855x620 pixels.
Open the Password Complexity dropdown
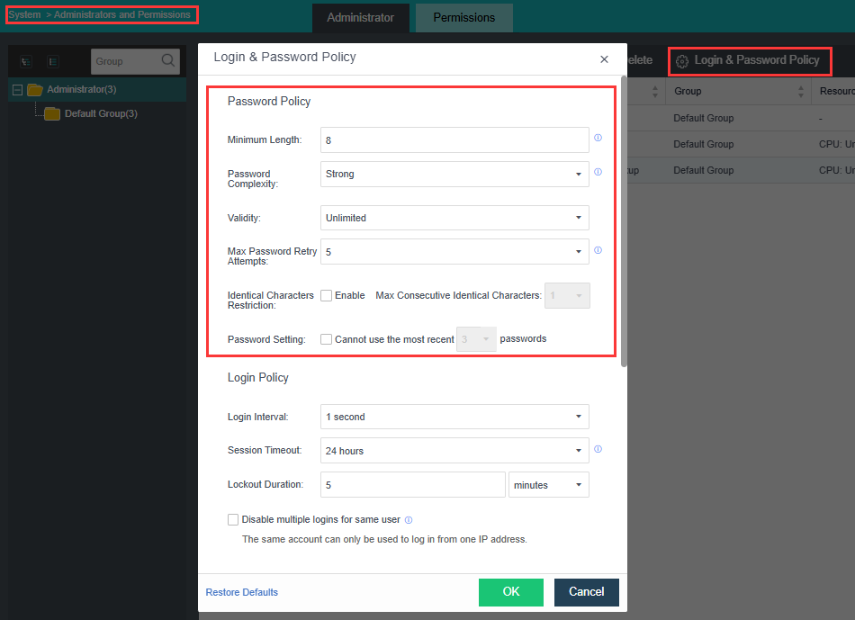click(454, 174)
